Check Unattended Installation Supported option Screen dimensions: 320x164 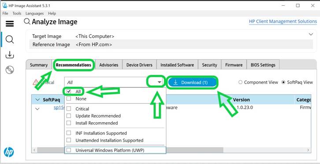(x=69, y=140)
